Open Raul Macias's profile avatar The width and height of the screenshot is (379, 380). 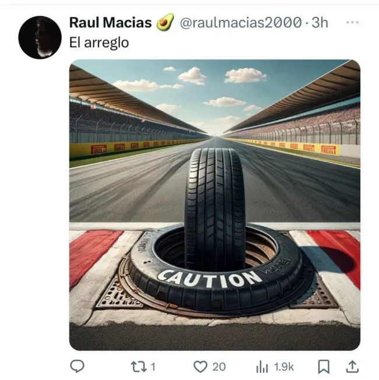click(x=40, y=37)
